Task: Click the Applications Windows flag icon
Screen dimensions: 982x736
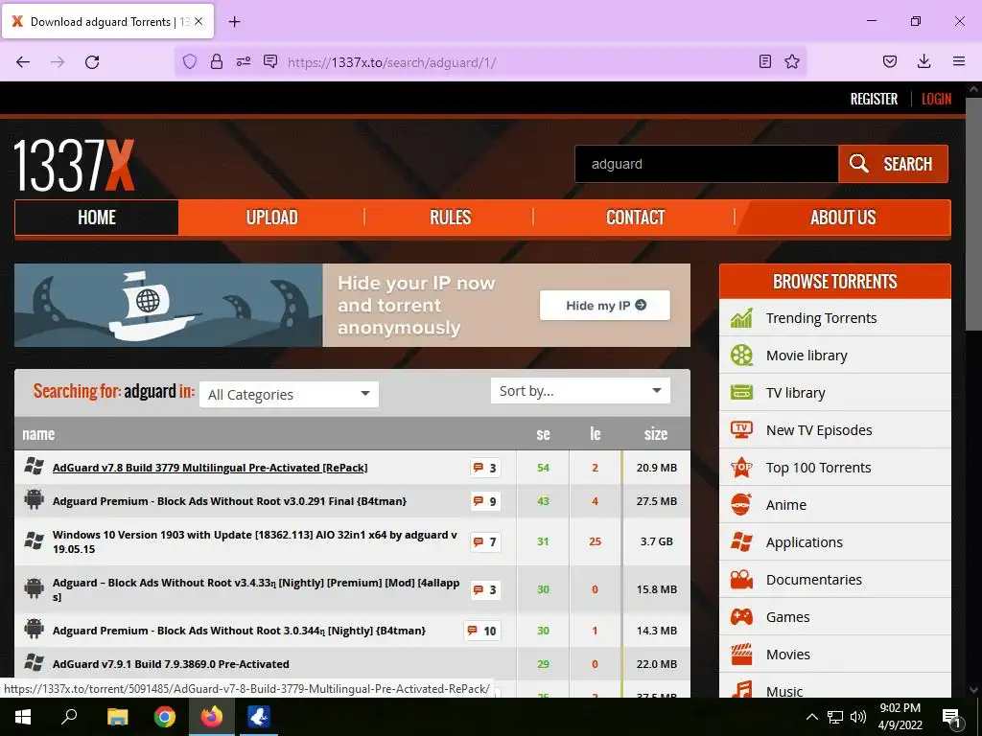Action: point(741,542)
